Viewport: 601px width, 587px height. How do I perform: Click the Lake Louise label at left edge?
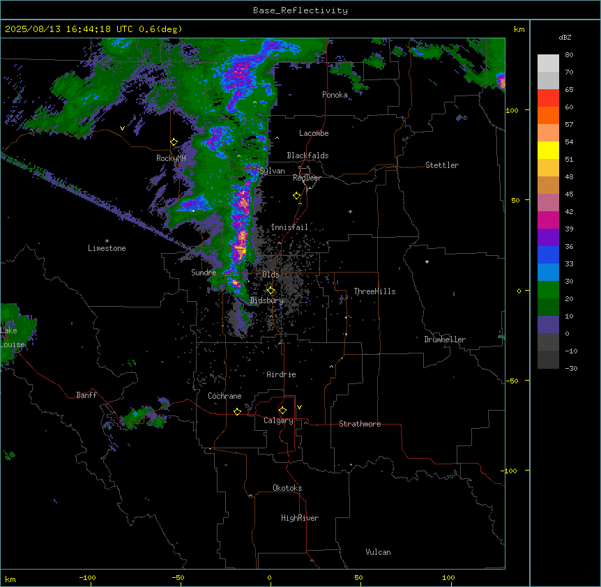tap(13, 337)
